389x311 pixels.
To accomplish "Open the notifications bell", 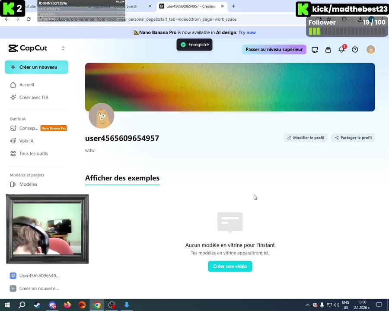I will tap(341, 50).
